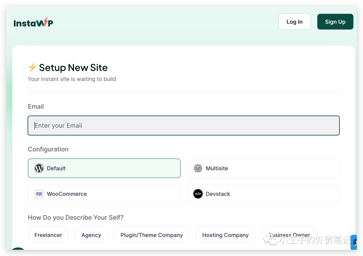This screenshot has width=363, height=256.
Task: Click the black Devstack code icon
Action: pyautogui.click(x=198, y=194)
